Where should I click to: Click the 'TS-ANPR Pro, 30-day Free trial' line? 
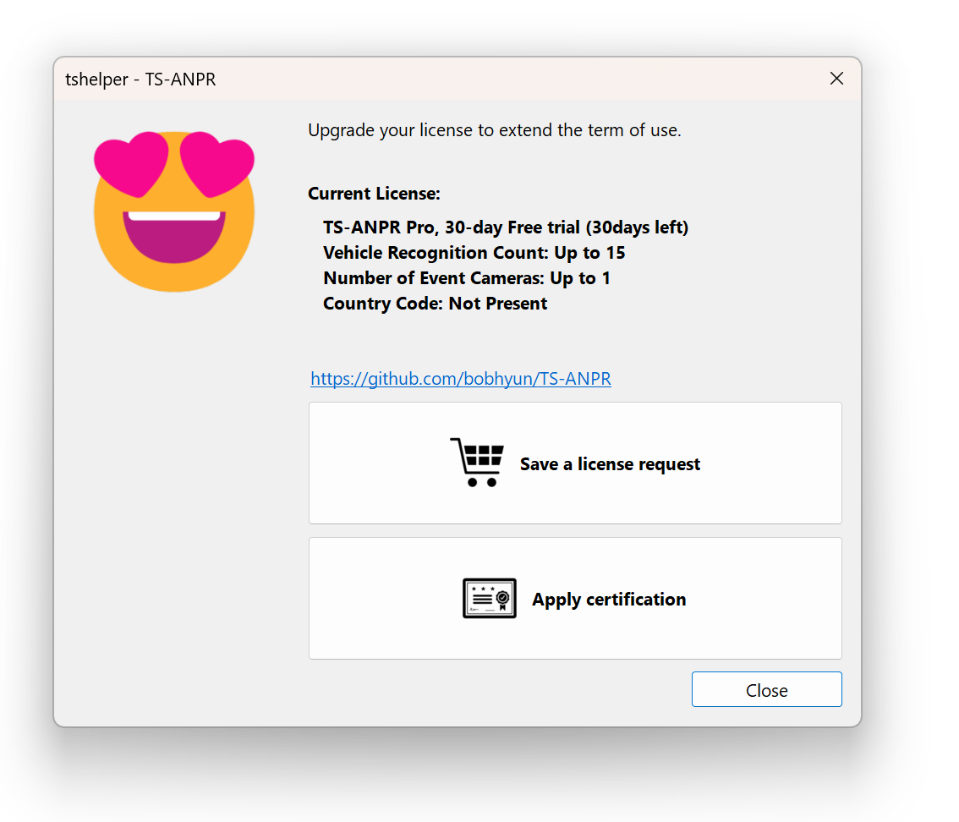click(x=505, y=227)
